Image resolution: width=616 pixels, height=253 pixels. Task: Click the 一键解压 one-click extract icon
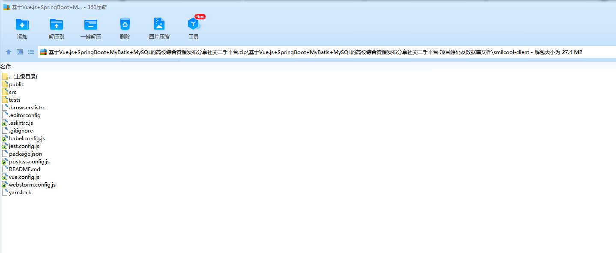coord(91,24)
